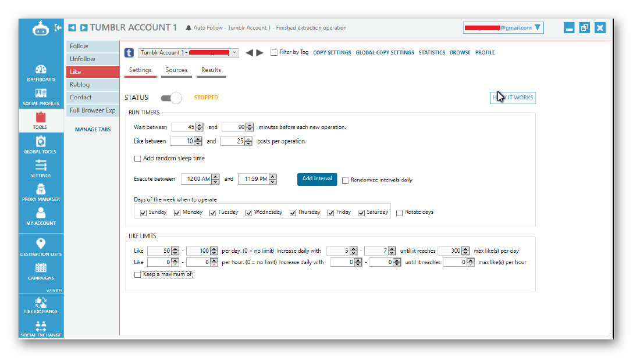The image size is (633, 358).
Task: Open My Account in sidebar
Action: click(41, 217)
